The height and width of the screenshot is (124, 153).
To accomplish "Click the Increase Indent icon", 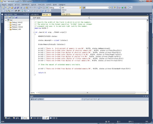I will point(19,11).
